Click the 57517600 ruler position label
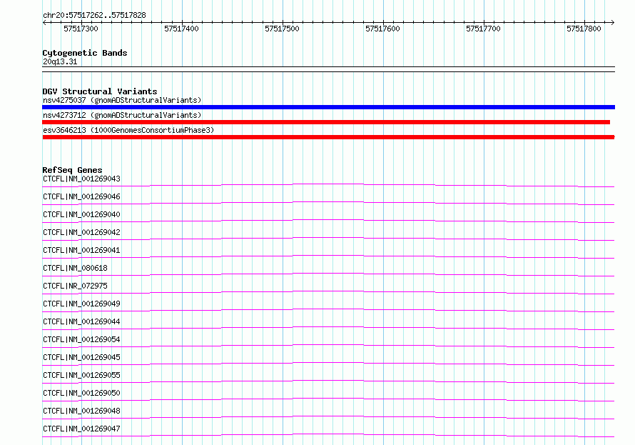The width and height of the screenshot is (635, 445). click(x=382, y=29)
